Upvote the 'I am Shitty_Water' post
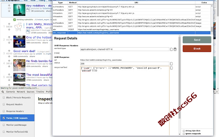 tap(9, 24)
